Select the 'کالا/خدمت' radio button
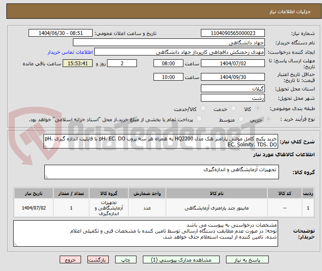 (203, 108)
